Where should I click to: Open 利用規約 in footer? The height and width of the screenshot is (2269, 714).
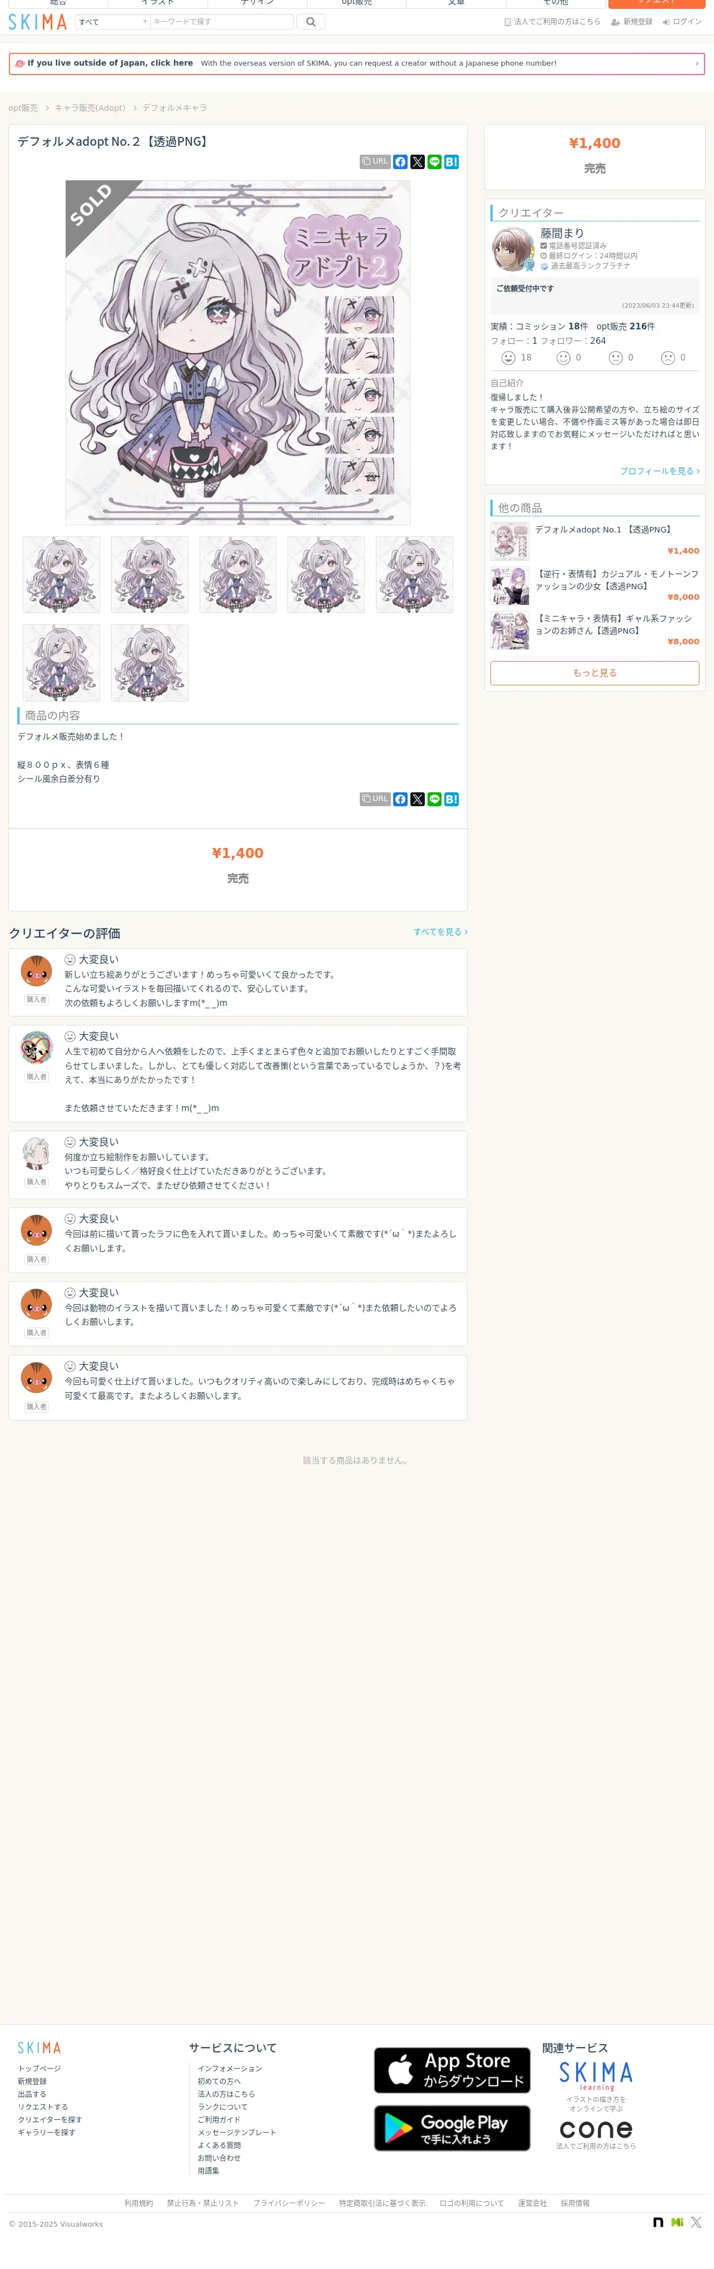(138, 2203)
